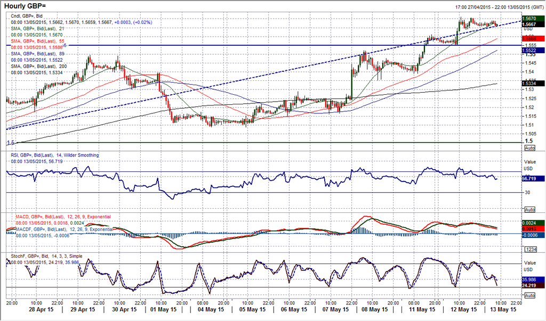Screen dimensions: 546x321
Task: Click the black 1.5667 last price tag
Action: pyautogui.click(x=533, y=24)
